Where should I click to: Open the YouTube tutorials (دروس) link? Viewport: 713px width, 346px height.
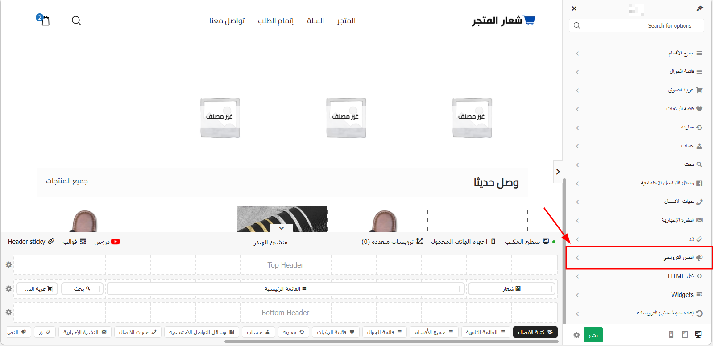tap(107, 242)
